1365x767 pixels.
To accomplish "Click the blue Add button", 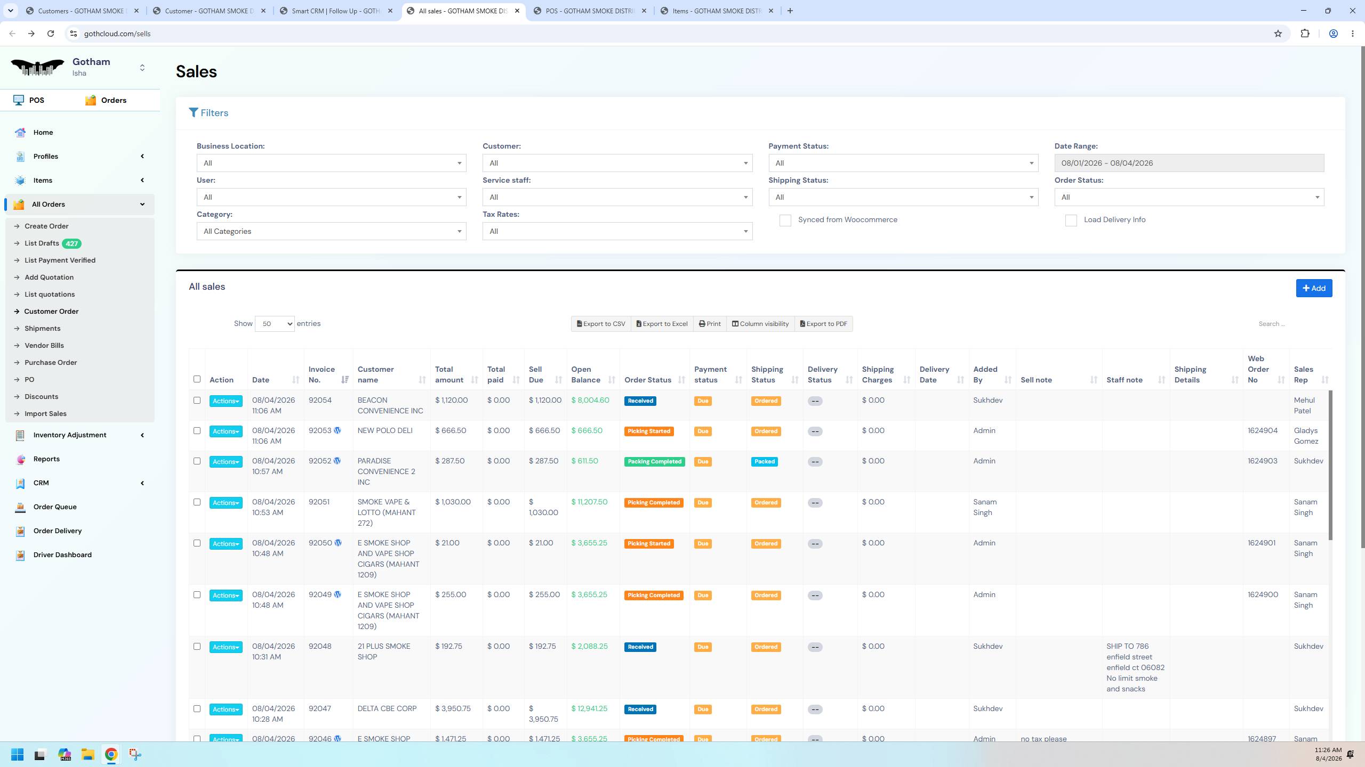I will 1314,288.
